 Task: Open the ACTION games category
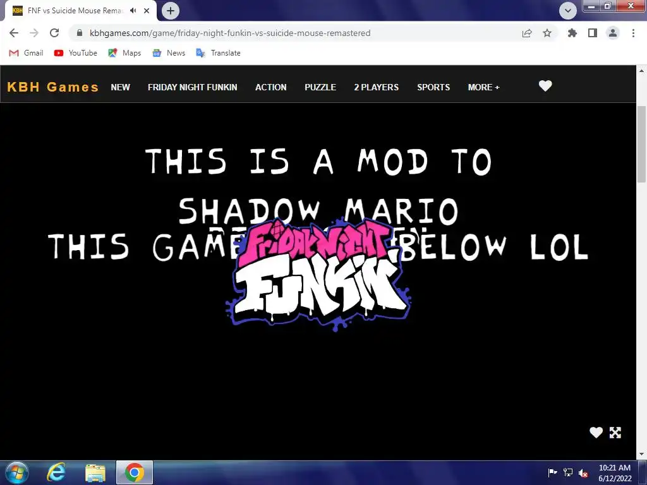point(270,87)
